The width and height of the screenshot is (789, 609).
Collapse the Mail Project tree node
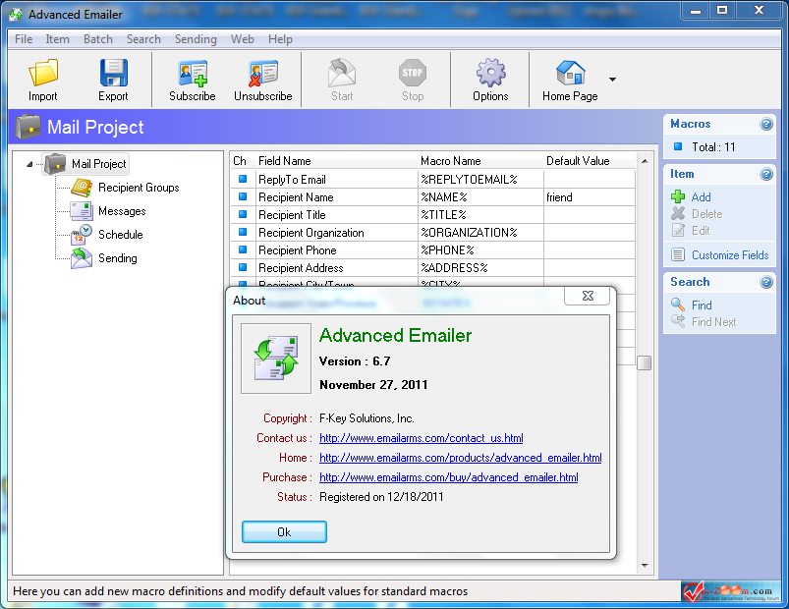point(29,164)
